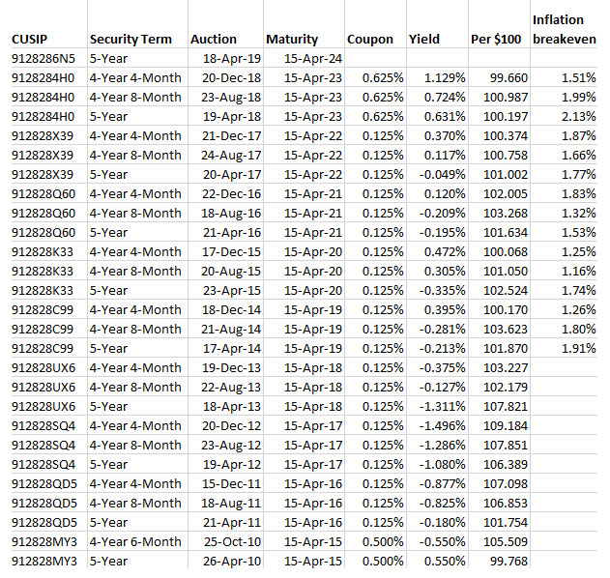This screenshot has width=610, height=578.
Task: Select the Inflation breakeven header cell
Action: 564,30
